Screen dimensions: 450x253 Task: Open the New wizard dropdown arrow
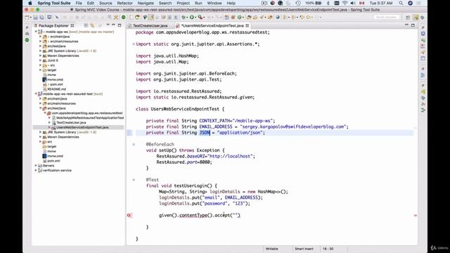click(30, 17)
